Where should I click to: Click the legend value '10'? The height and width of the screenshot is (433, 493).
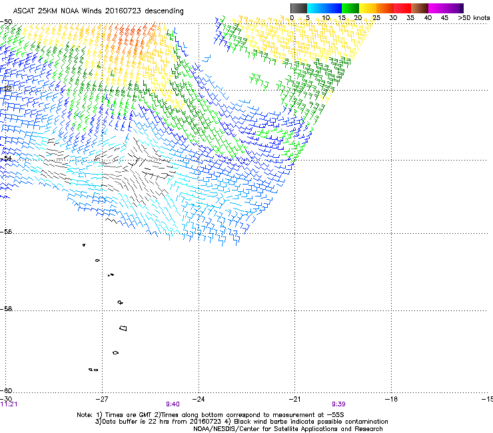coord(326,17)
